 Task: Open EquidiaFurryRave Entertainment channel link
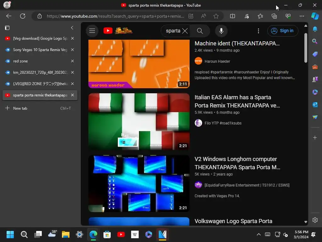(247, 185)
